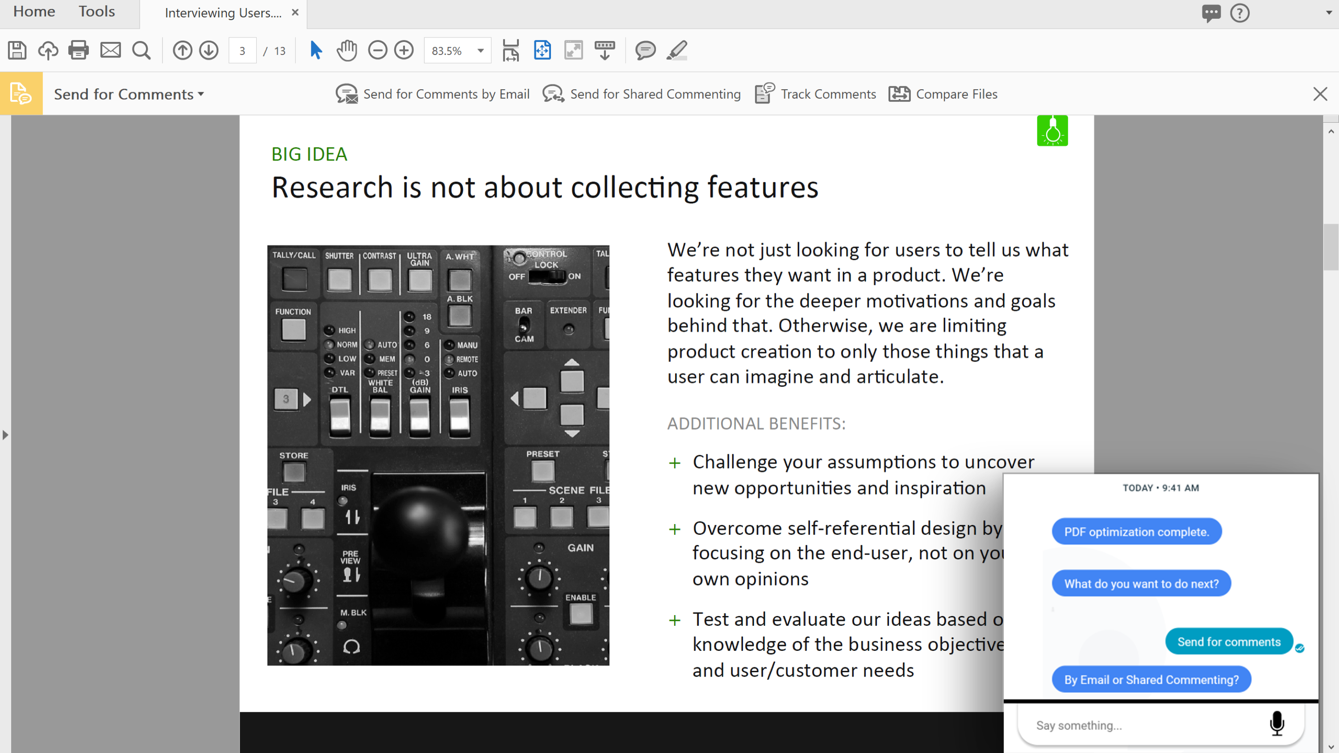
Task: Click the 'TODAY • 9:41 AM' timestamp
Action: (x=1161, y=488)
